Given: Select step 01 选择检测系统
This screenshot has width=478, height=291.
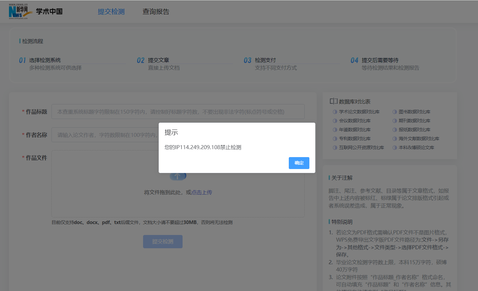Looking at the screenshot, I should pyautogui.click(x=45, y=60).
